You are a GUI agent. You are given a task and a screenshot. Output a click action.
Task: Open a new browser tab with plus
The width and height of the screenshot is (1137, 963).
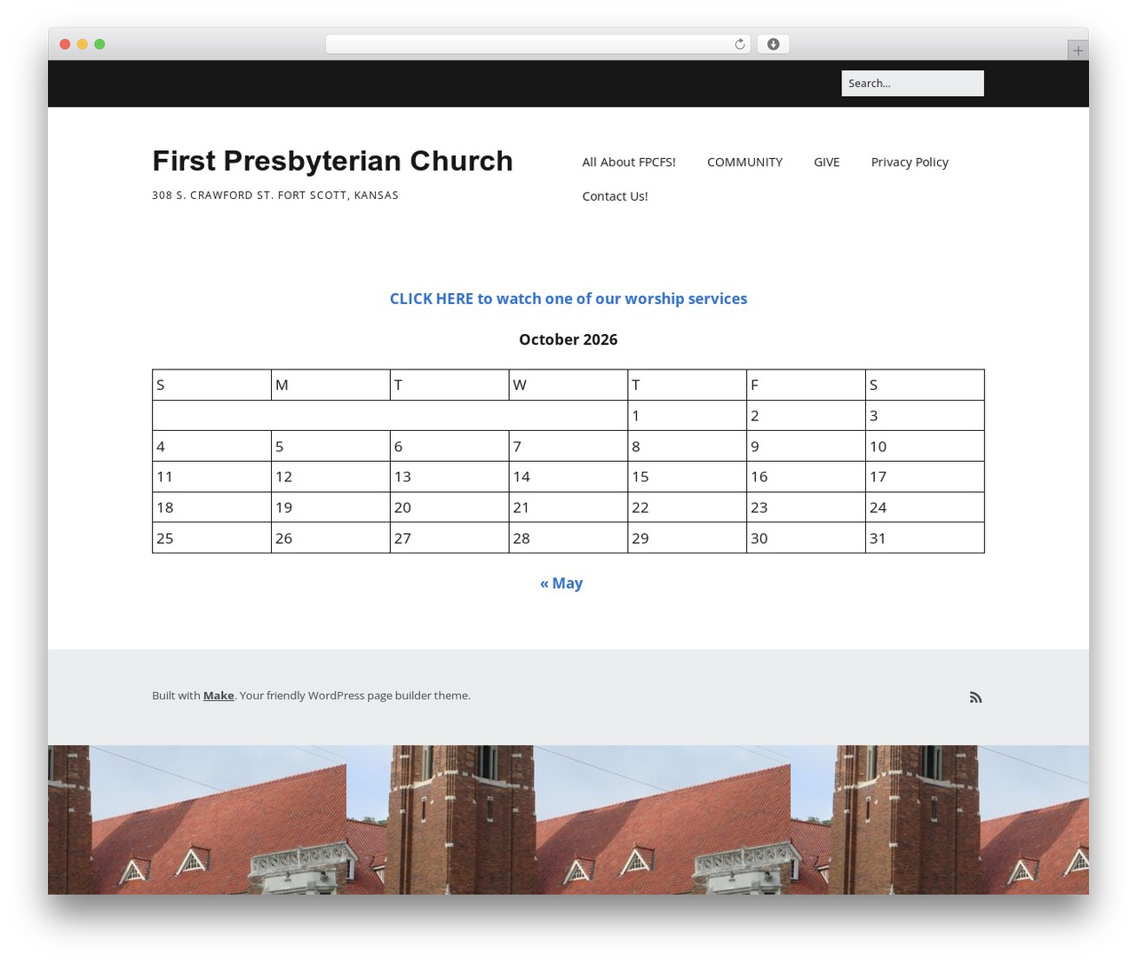(x=1077, y=51)
